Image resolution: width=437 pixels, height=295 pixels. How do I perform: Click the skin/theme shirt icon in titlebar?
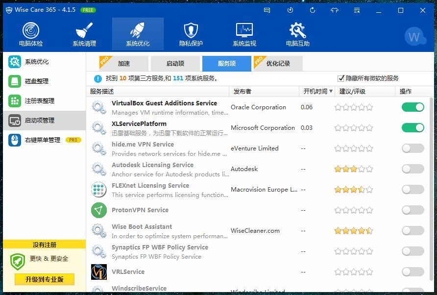pyautogui.click(x=334, y=10)
